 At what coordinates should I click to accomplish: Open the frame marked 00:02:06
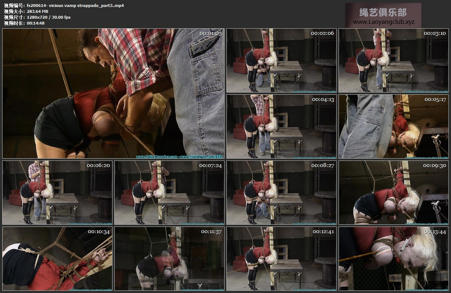(x=281, y=61)
